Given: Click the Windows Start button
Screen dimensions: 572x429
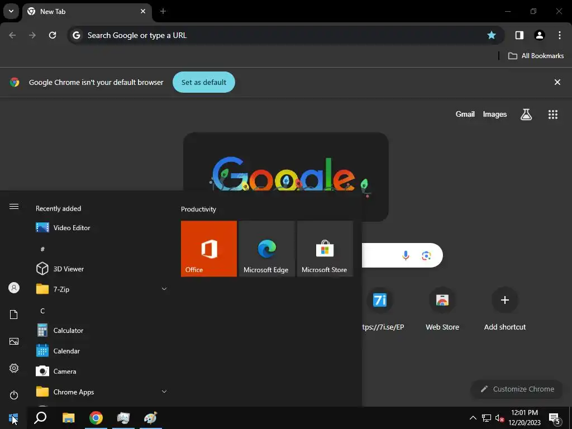Looking at the screenshot, I should click(x=13, y=418).
